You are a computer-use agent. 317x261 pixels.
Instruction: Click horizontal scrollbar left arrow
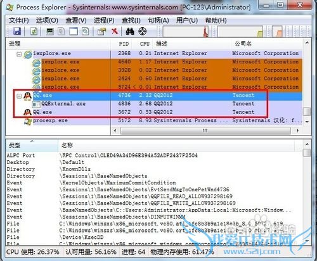pyautogui.click(x=115, y=130)
